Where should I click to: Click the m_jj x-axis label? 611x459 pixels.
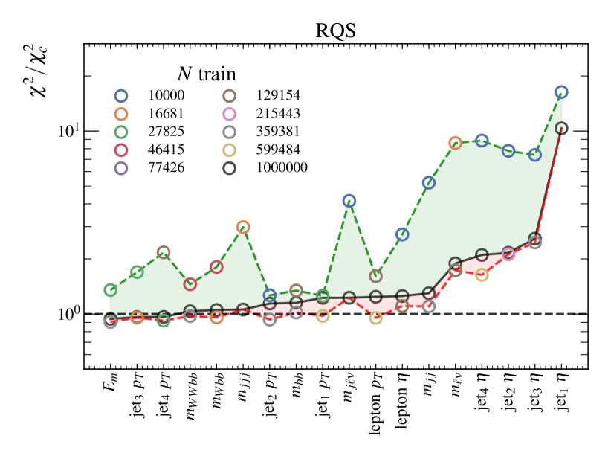coord(430,385)
